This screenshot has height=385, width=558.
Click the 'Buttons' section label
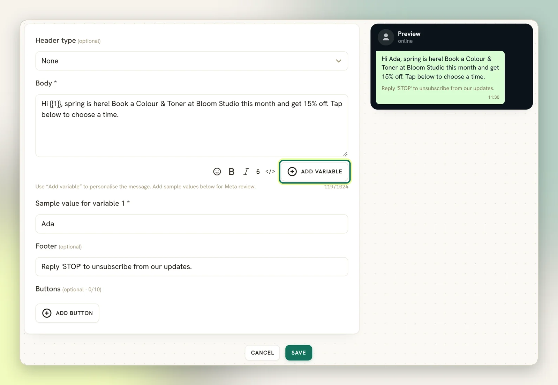(x=48, y=289)
